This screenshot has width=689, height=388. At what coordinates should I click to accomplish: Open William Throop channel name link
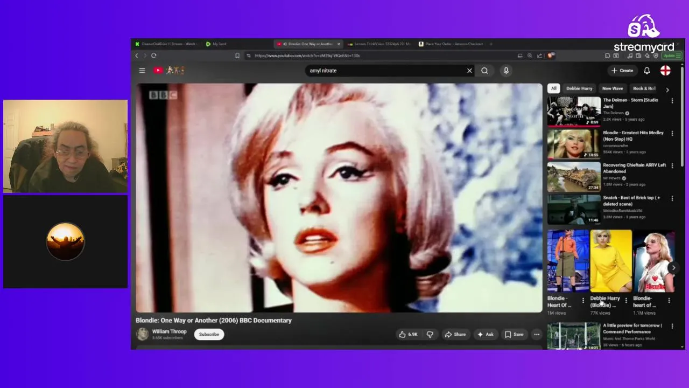pos(169,331)
